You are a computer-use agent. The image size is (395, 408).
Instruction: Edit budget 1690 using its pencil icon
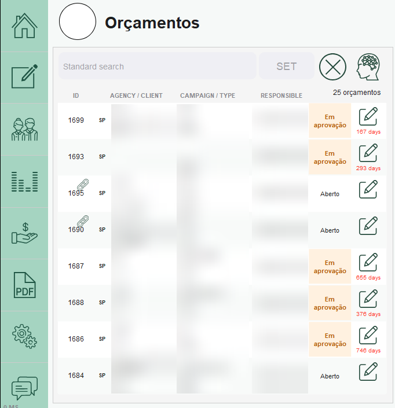coord(368,226)
